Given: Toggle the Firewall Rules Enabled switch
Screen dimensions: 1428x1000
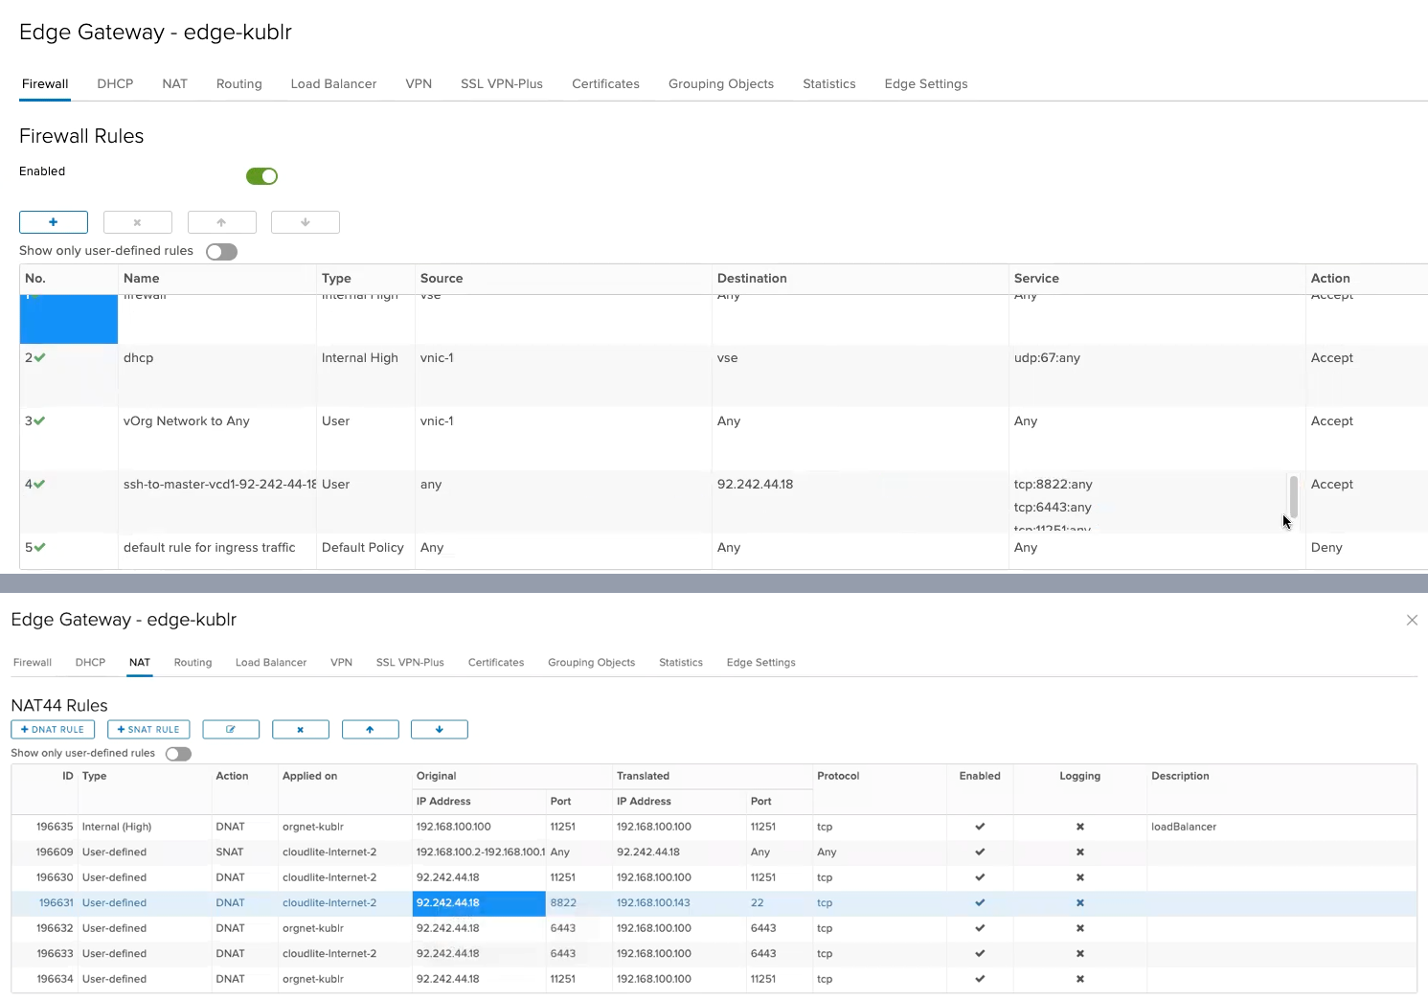Looking at the screenshot, I should [x=261, y=176].
